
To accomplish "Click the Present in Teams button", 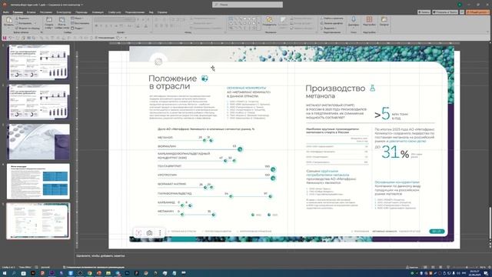I will (x=445, y=12).
